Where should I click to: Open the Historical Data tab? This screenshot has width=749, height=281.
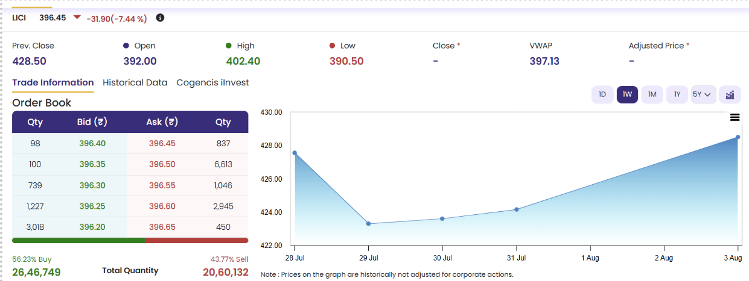135,82
